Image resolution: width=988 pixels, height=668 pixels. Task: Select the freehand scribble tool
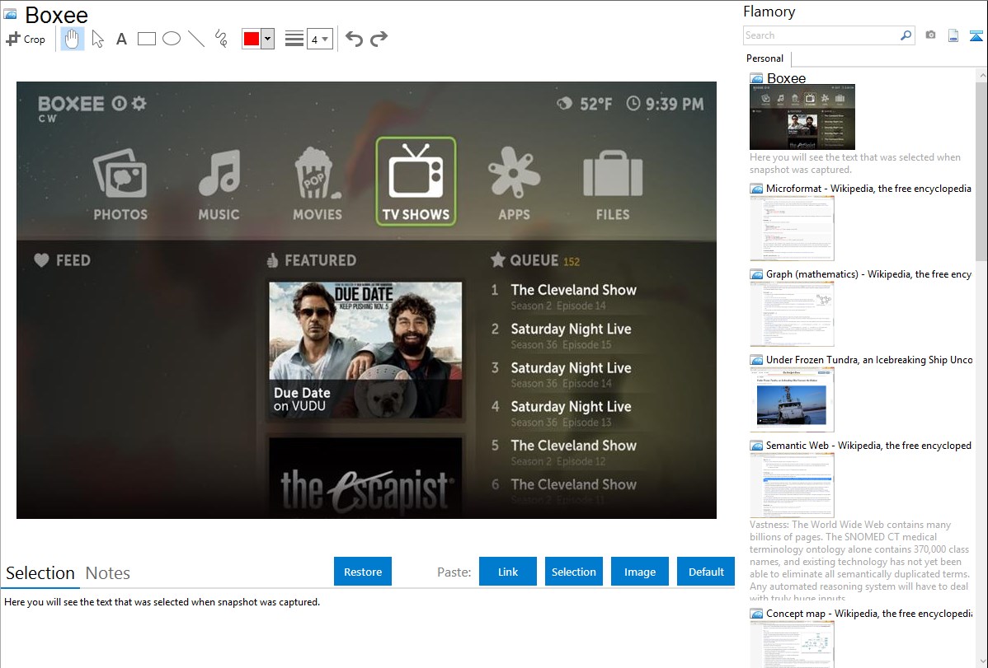[x=221, y=39]
